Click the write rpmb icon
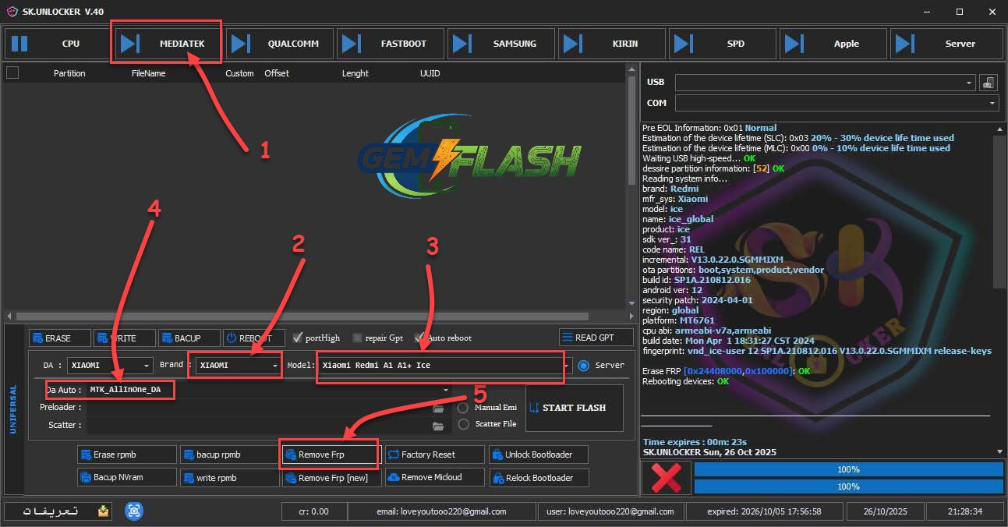1008x527 pixels. [189, 477]
